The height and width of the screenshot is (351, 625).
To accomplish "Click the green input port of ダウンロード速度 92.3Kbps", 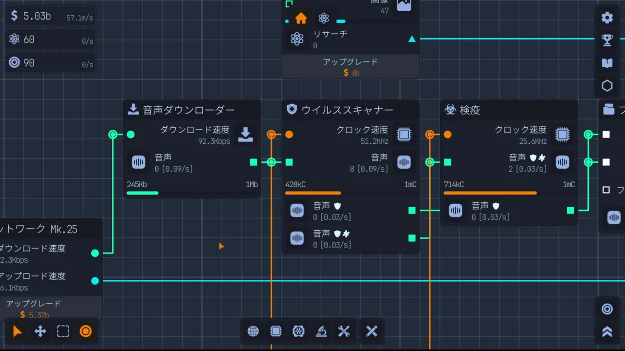I will click(x=130, y=135).
